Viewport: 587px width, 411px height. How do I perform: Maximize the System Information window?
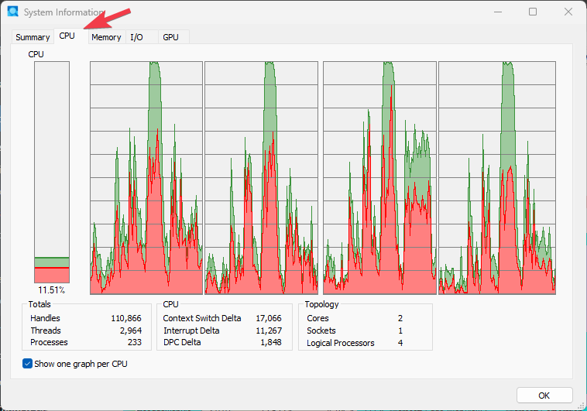(533, 12)
